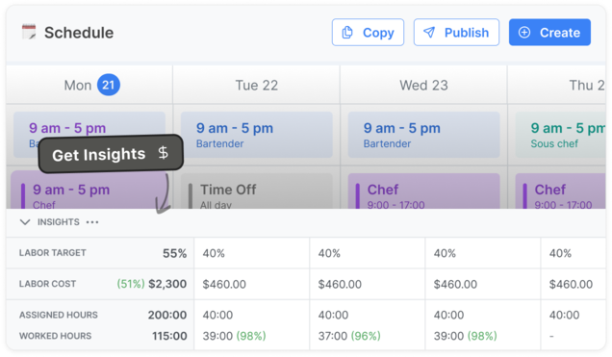Click the INSIGHTS section label
612x357 pixels.
[58, 222]
